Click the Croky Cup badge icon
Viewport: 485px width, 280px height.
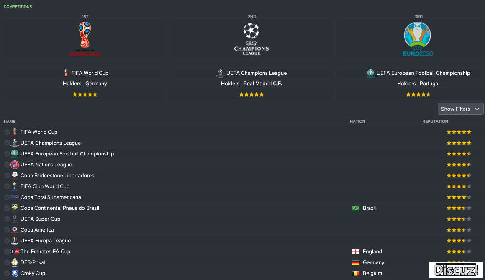click(15, 273)
